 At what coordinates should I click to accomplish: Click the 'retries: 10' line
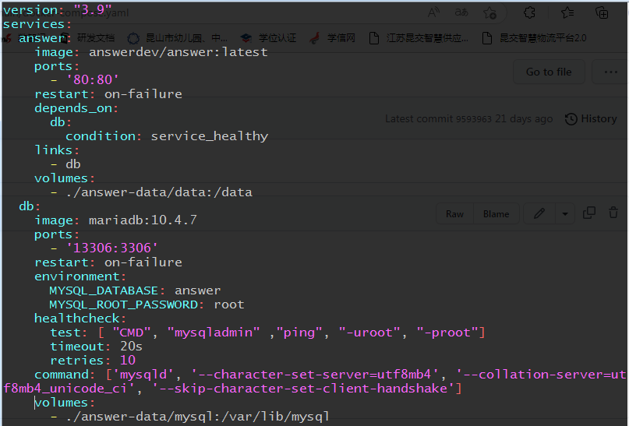tap(93, 361)
